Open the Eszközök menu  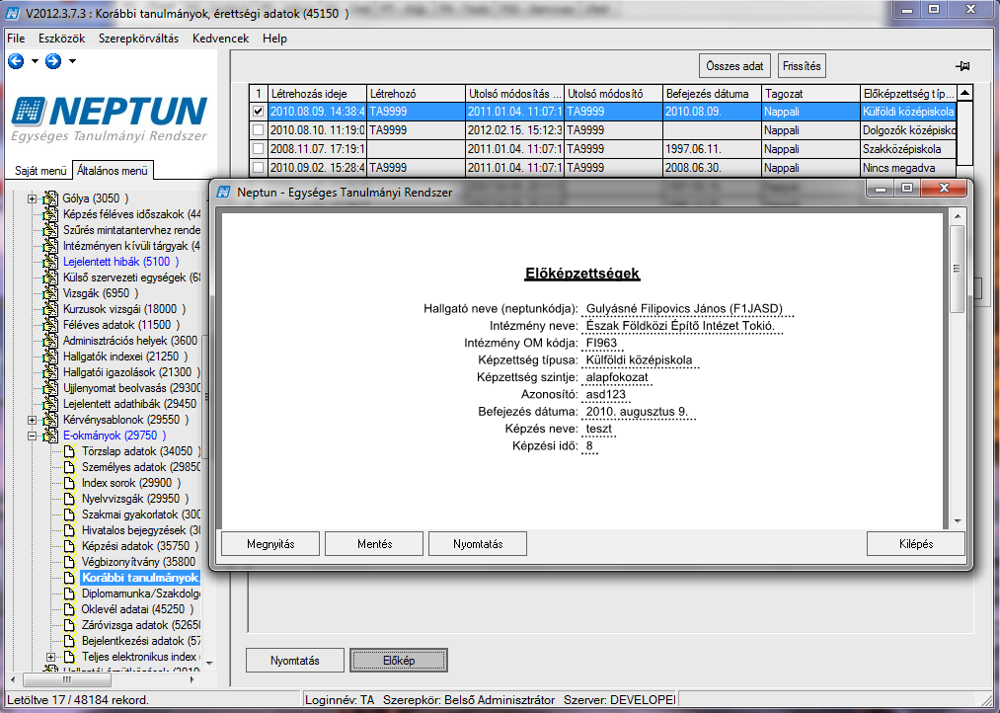click(x=61, y=39)
